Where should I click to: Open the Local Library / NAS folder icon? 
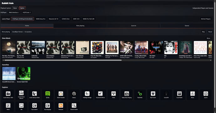(8, 94)
